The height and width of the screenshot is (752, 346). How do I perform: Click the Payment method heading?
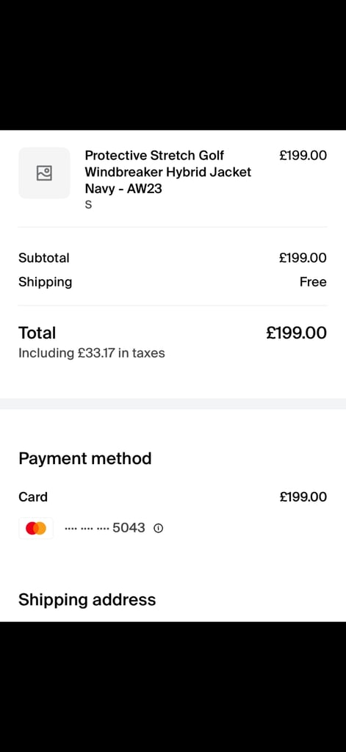click(x=85, y=458)
